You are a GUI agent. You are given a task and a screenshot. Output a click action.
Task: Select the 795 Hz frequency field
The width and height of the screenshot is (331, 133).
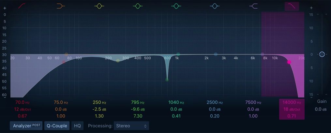138,102
